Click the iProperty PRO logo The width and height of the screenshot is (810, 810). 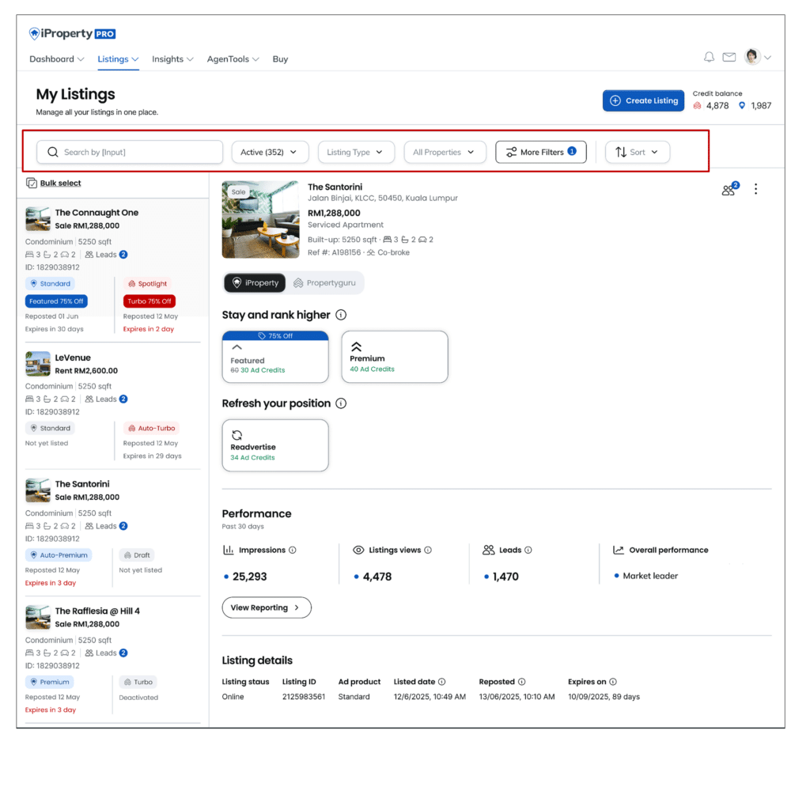[x=73, y=34]
